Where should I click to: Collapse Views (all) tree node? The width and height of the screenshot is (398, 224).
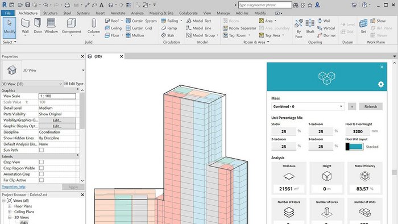(4, 201)
